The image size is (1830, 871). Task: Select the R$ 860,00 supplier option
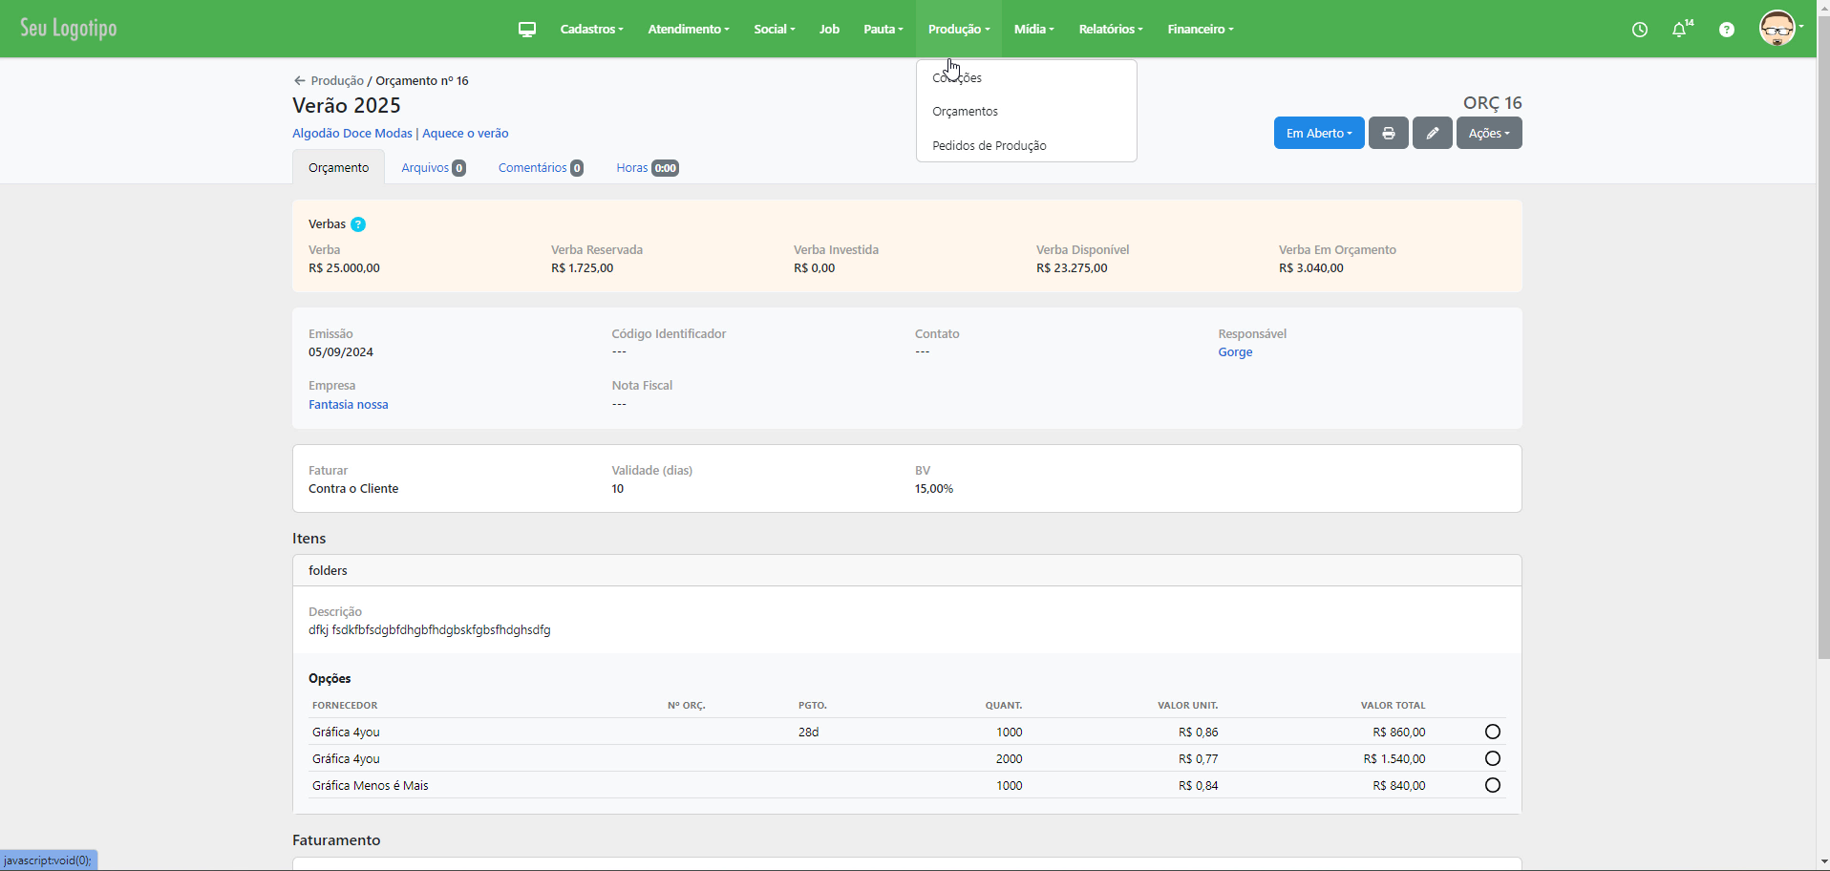[1492, 733]
